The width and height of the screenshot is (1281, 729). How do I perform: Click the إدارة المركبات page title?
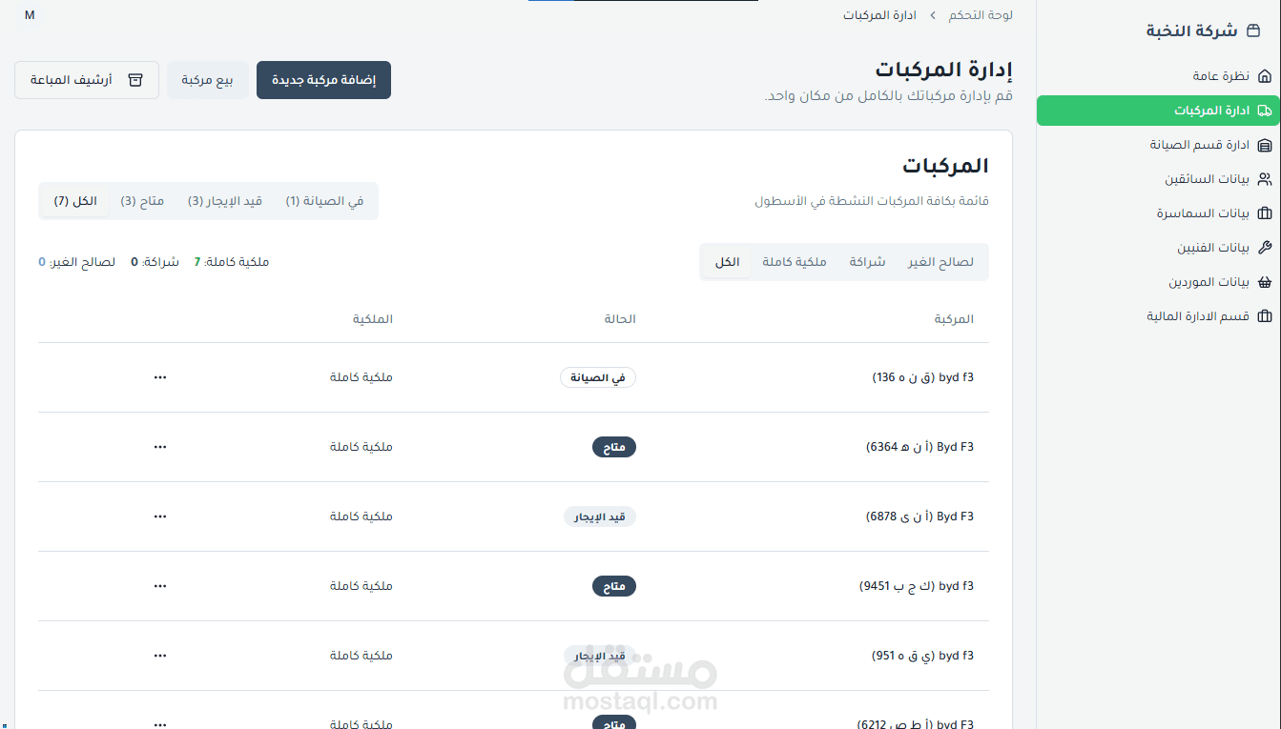pyautogui.click(x=944, y=70)
